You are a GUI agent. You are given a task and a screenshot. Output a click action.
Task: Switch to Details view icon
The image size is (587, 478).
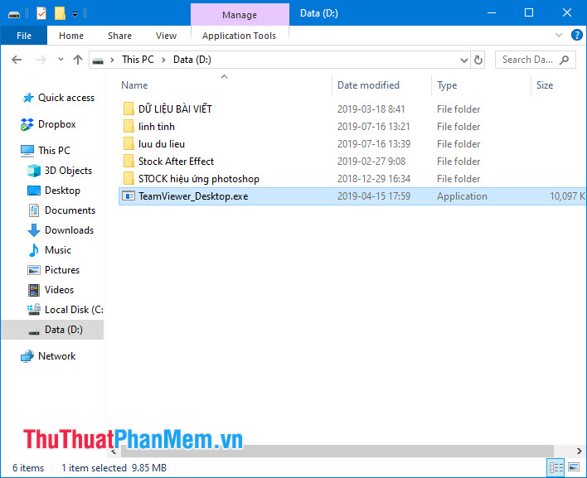[x=556, y=467]
